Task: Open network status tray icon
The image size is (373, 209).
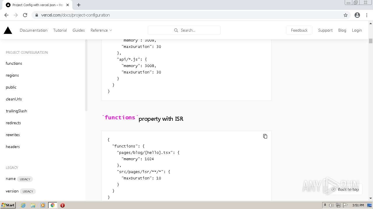Action: coord(338,205)
